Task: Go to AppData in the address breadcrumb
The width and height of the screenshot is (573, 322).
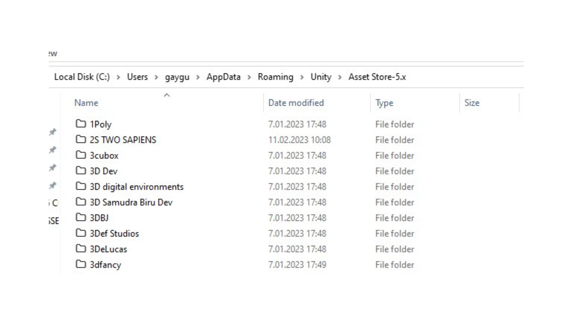Action: [x=223, y=77]
